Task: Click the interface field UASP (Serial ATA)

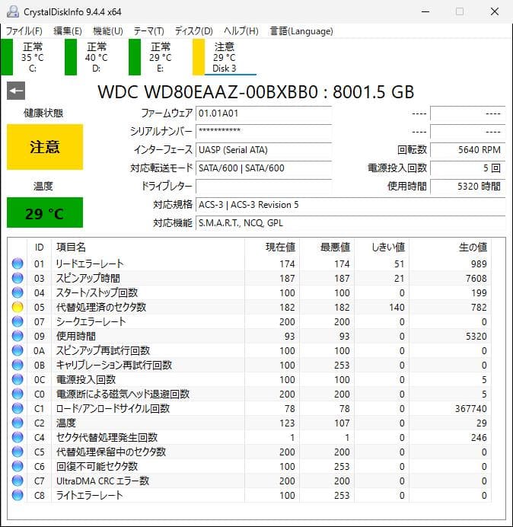Action: pos(263,149)
